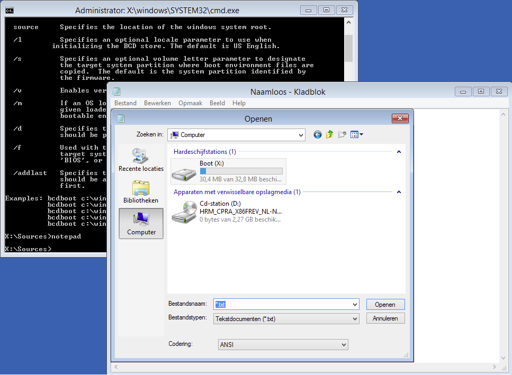This screenshot has height=375, width=512.
Task: Create a new folder in Openen dialog
Action: (x=342, y=134)
